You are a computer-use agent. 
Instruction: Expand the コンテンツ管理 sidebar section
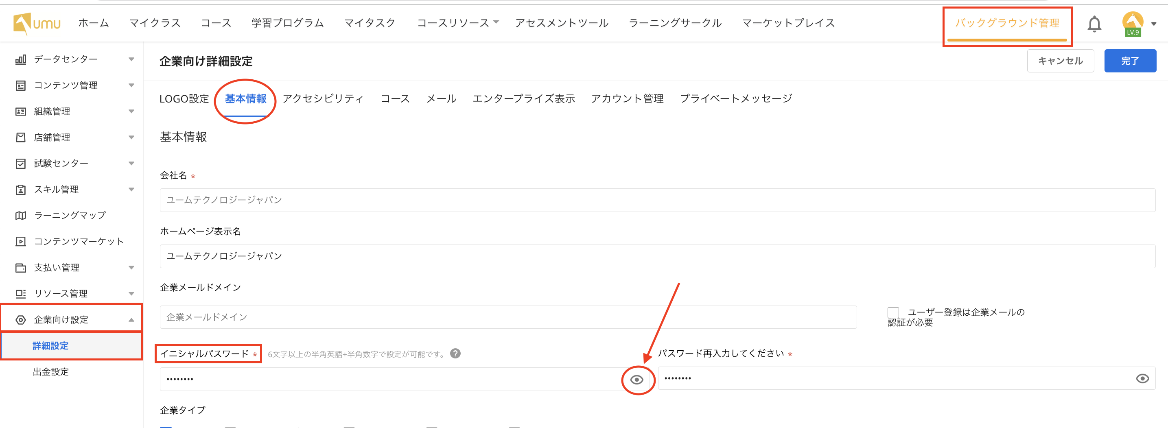coord(131,86)
